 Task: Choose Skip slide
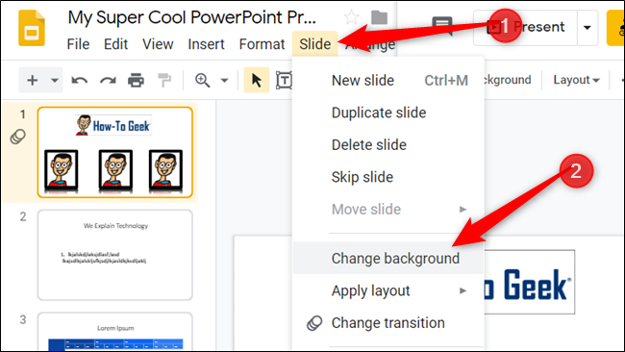click(388, 177)
